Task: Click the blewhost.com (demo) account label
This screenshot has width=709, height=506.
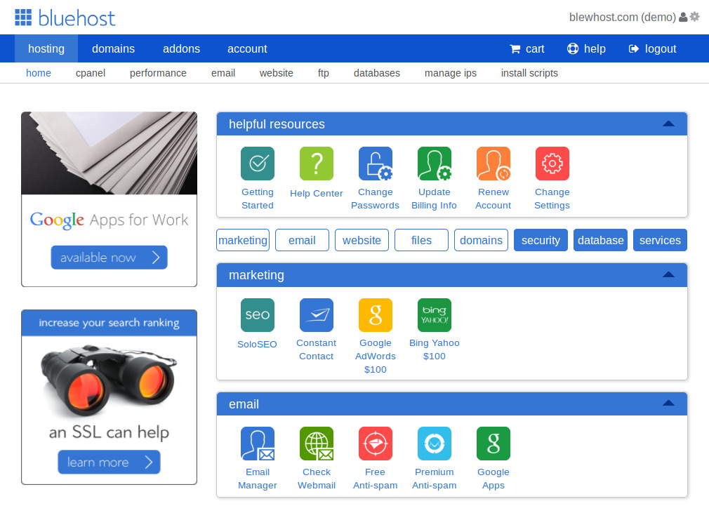Action: 622,17
